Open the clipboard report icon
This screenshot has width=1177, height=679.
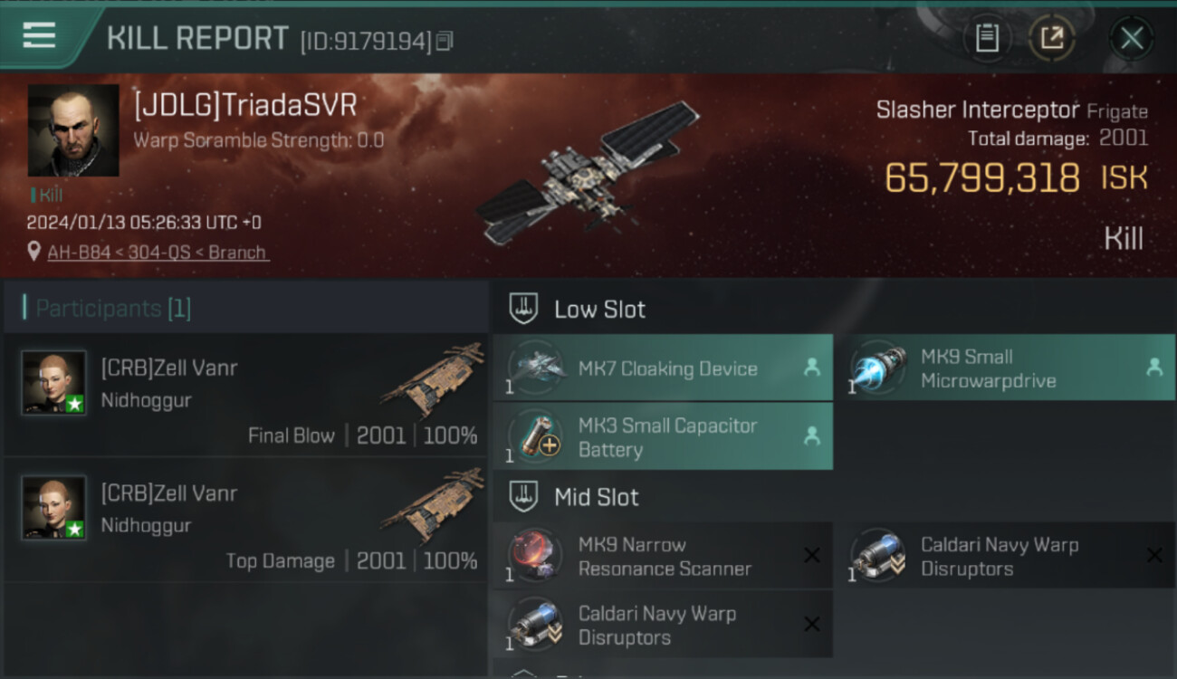click(987, 38)
